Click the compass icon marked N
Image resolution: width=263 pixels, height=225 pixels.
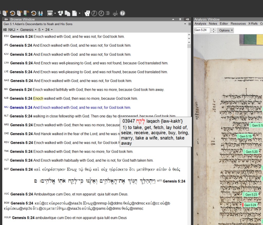94,13
